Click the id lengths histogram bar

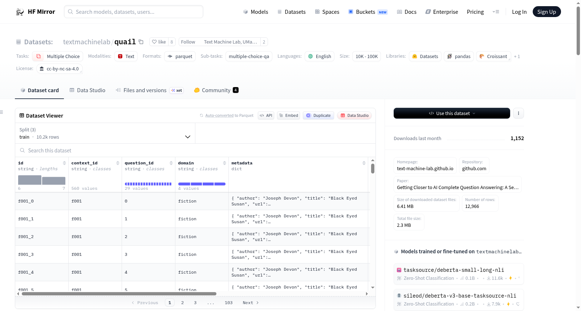pyautogui.click(x=42, y=180)
